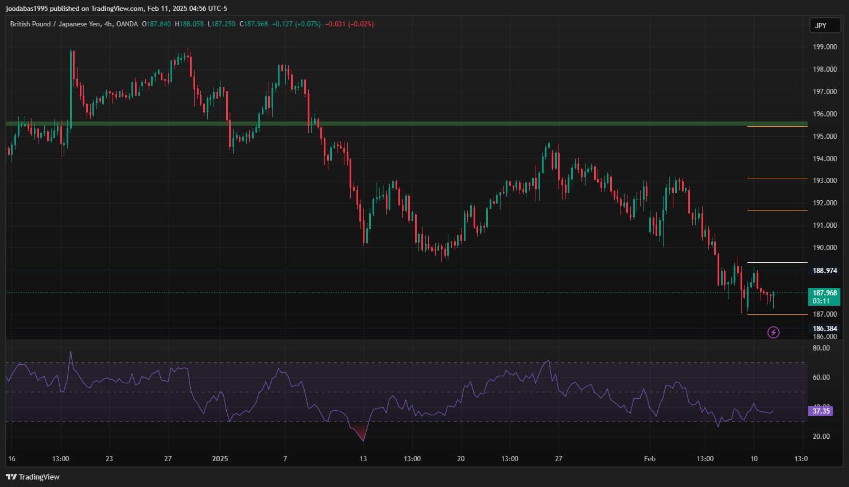Select the orange line near 191.7
The height and width of the screenshot is (487, 849).
(777, 211)
